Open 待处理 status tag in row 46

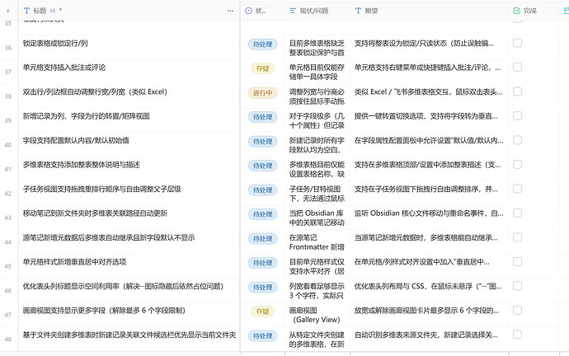click(263, 287)
